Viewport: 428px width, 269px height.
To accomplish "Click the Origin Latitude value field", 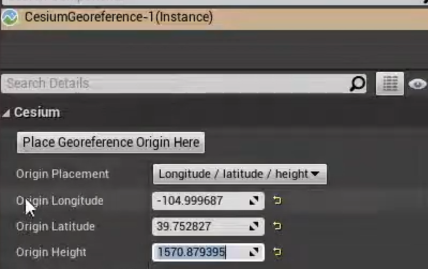I will tap(208, 226).
